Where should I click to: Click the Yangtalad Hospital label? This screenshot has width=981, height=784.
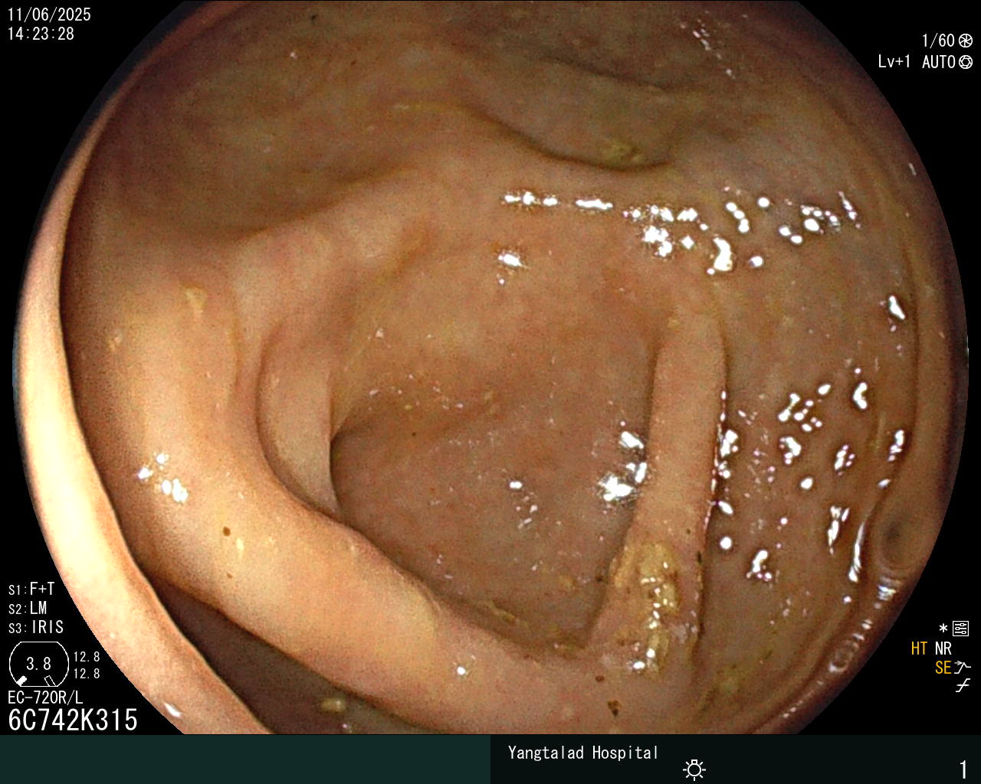pos(583,753)
